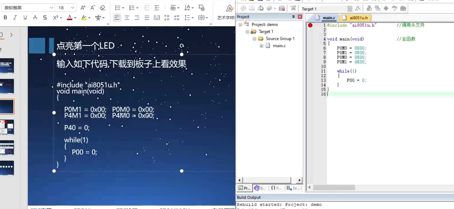This screenshot has width=454, height=209.
Task: Switch to the ai8051u.h editor tab
Action: [355, 18]
